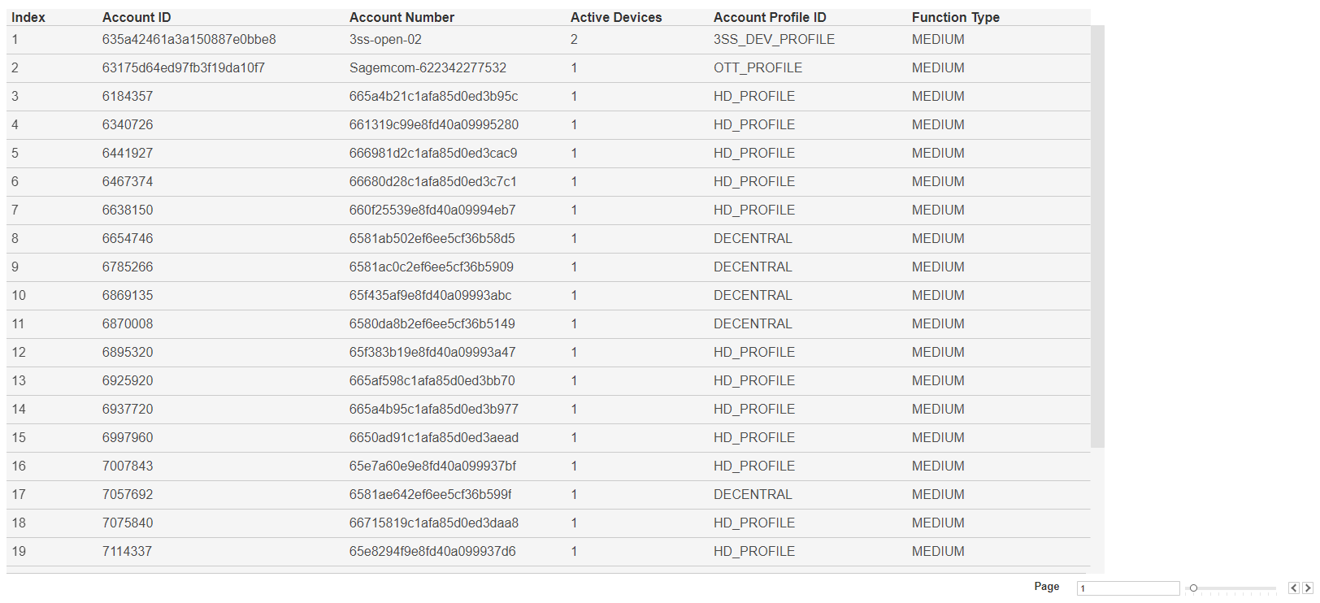Viewport: 1320px width, 603px height.
Task: Select the DECENTRAL cell in row 17
Action: 753,494
